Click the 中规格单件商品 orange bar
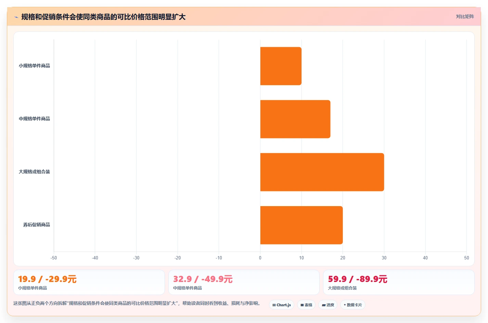The image size is (488, 323). tap(295, 119)
